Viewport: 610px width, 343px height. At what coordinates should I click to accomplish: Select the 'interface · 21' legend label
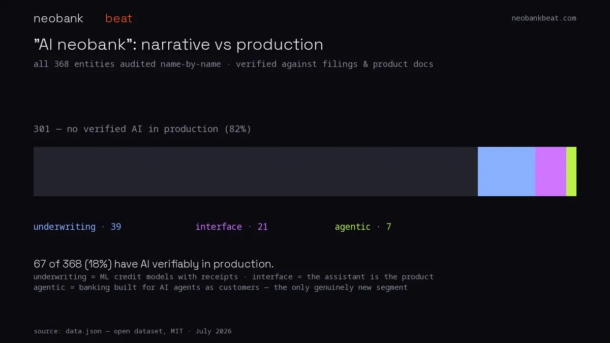click(x=231, y=227)
